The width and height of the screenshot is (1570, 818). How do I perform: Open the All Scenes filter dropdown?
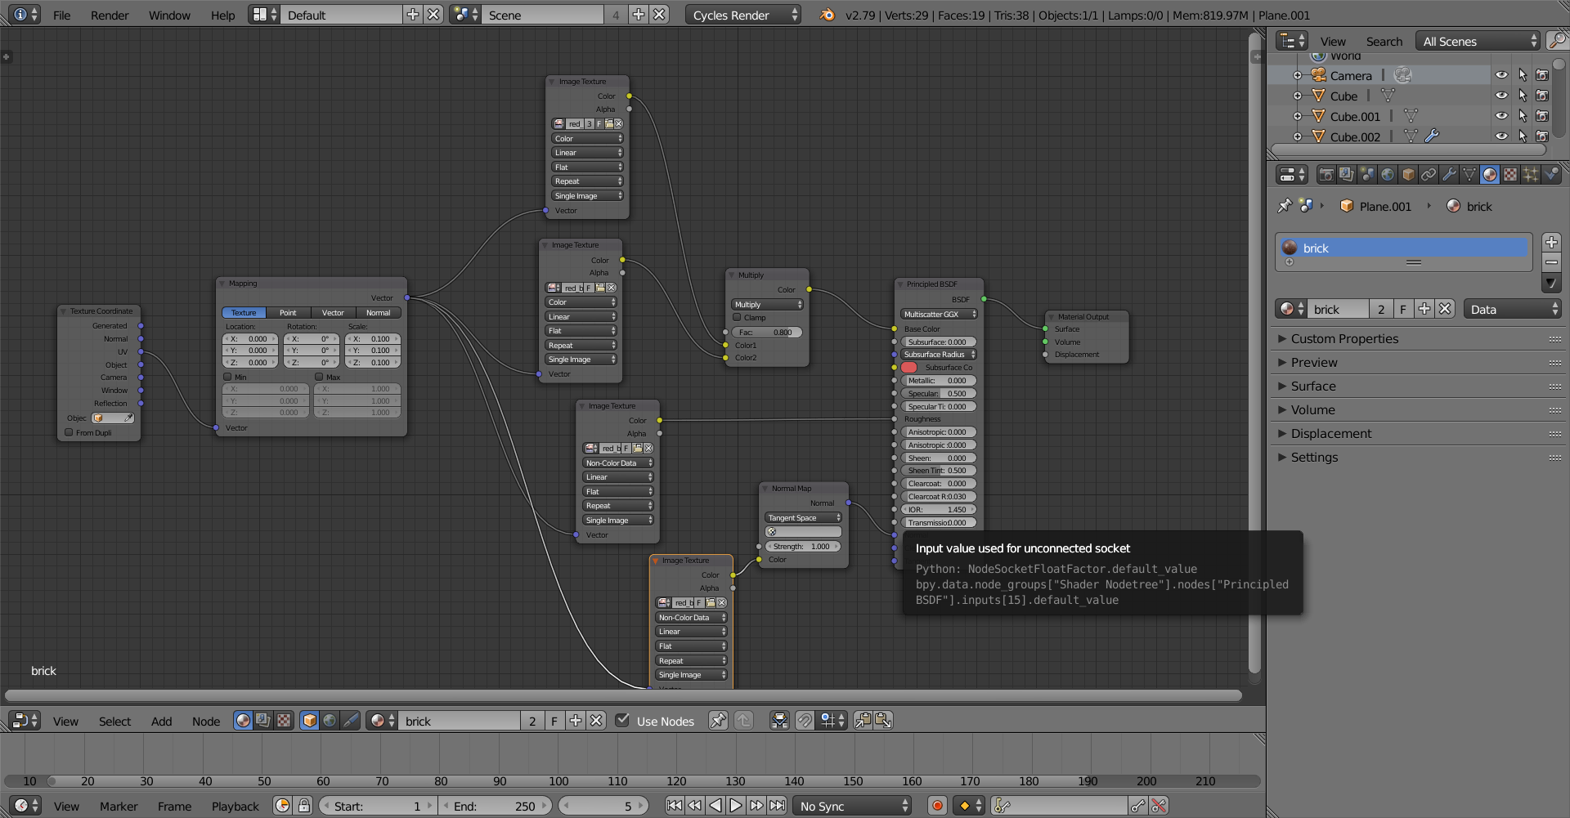1476,40
